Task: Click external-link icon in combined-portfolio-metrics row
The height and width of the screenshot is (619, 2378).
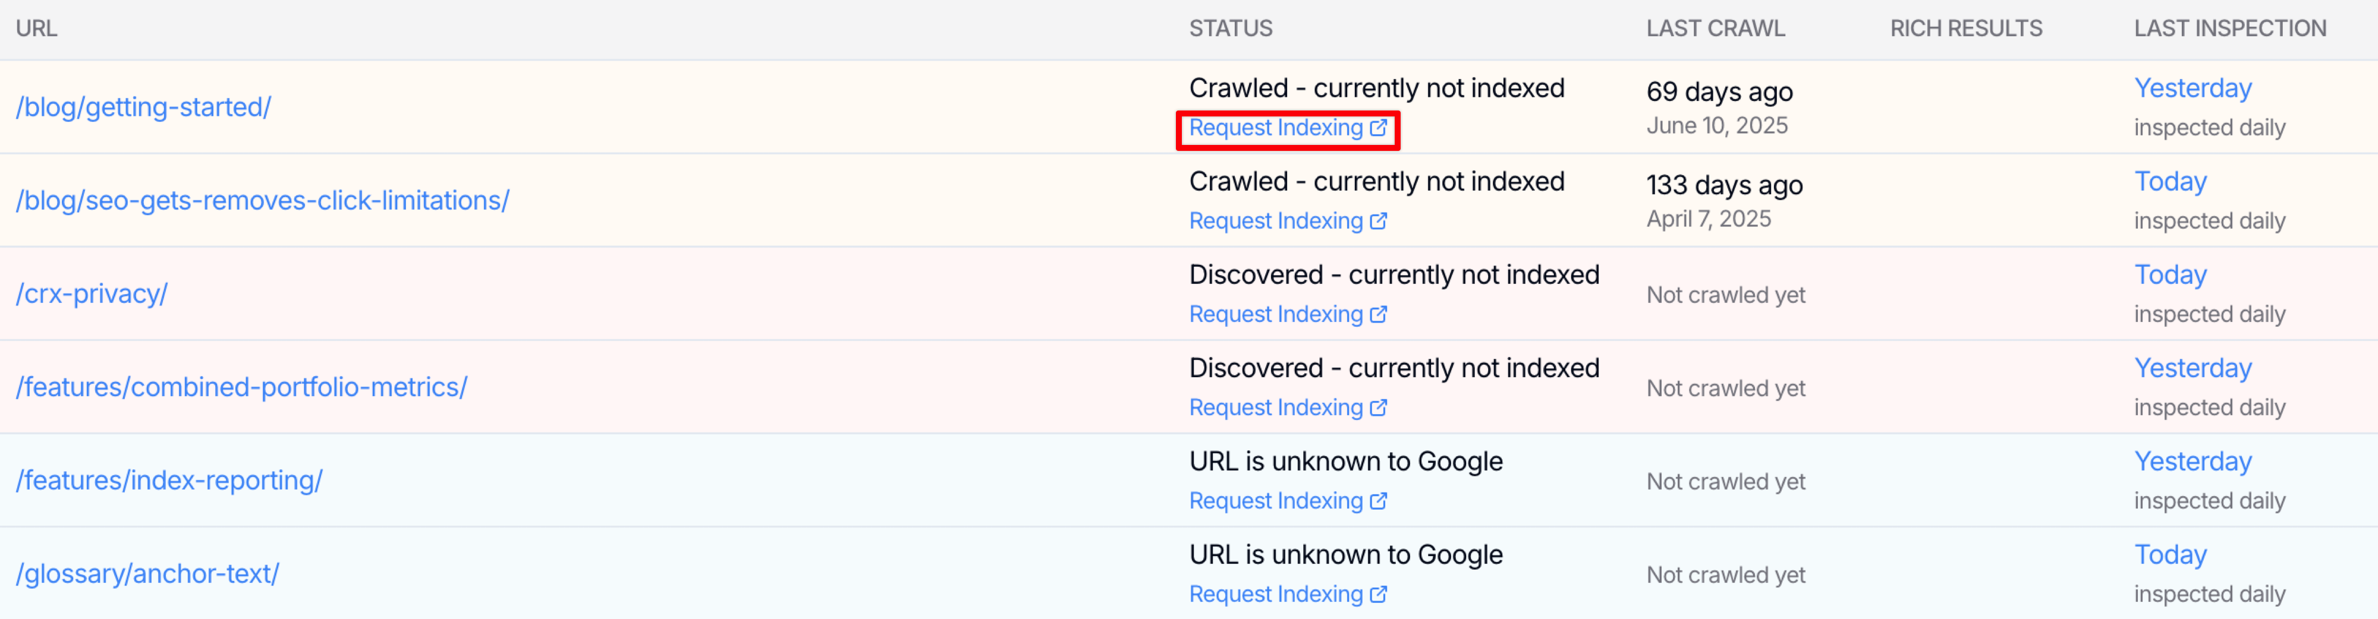Action: [x=1378, y=408]
